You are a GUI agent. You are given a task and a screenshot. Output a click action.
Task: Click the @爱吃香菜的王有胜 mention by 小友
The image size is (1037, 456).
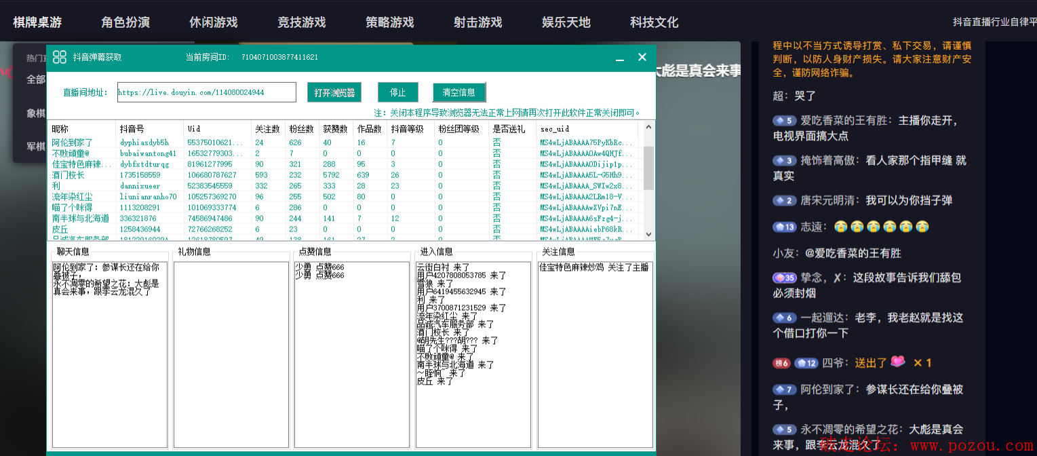[853, 254]
